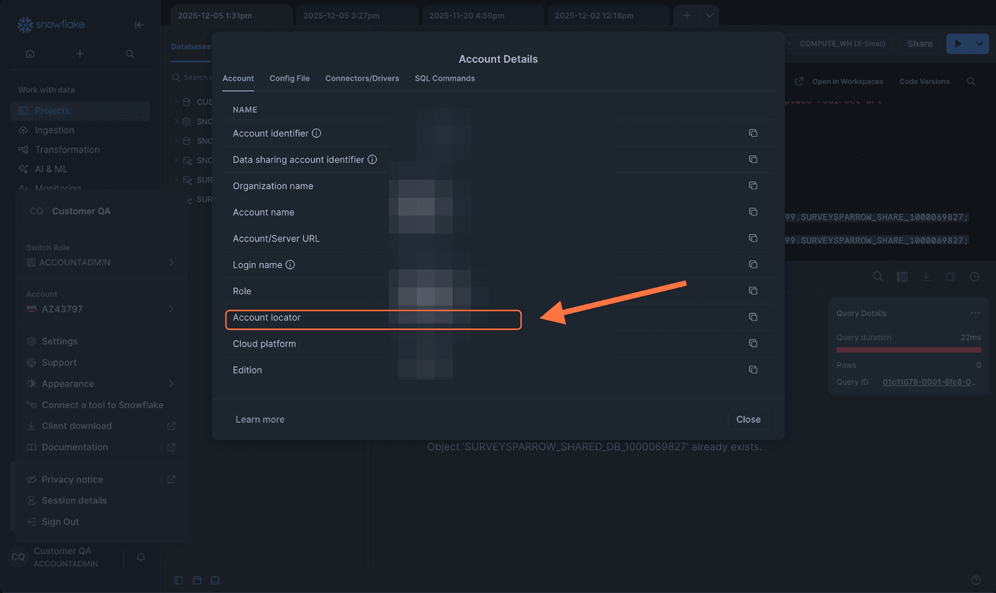This screenshot has height=593, width=996.
Task: Switch to the Config File tab
Action: (289, 78)
